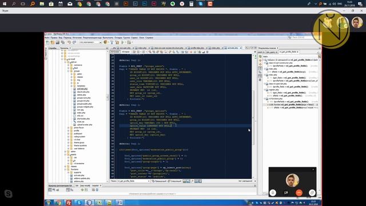Expand rating-system folder in project tree
The width and height of the screenshot is (366, 206).
69,137
